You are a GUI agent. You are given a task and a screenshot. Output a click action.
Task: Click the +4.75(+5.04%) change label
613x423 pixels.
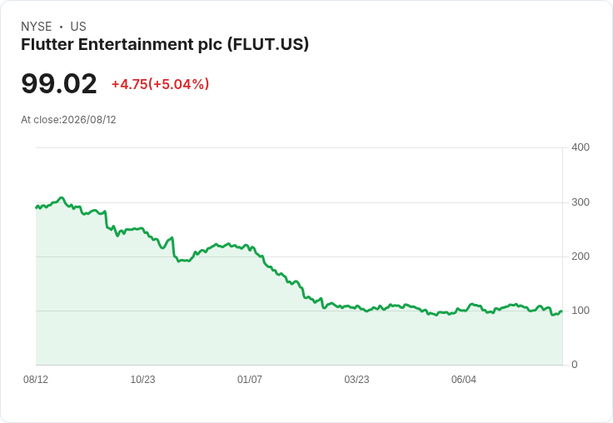[x=160, y=84]
